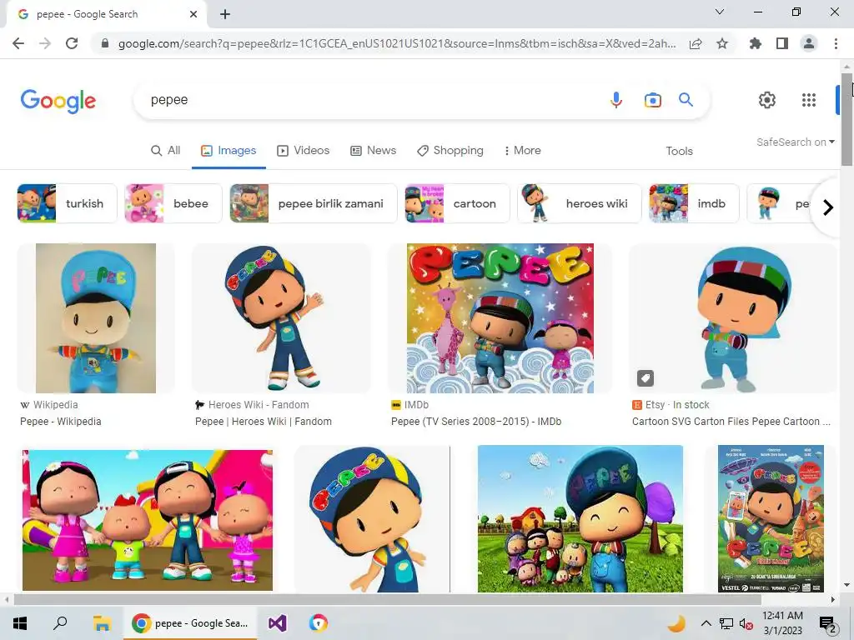Open the tab search chevron
Screen dimensions: 854x640
[720, 12]
